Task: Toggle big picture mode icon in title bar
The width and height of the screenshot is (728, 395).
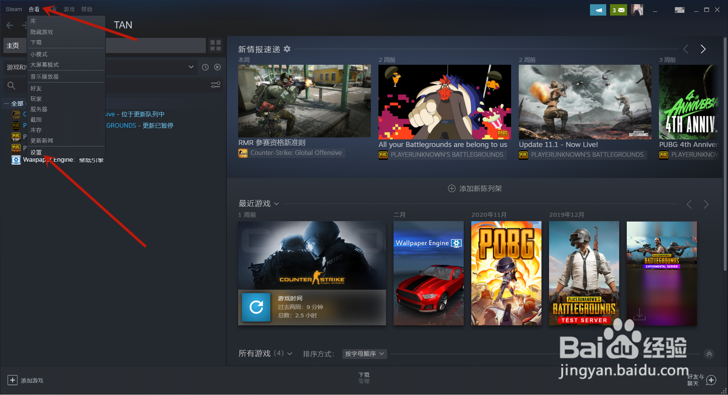Action: [679, 10]
